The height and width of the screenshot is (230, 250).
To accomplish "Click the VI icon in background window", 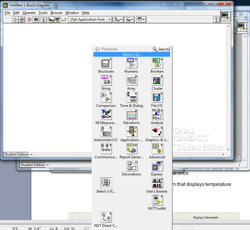I will [x=241, y=27].
